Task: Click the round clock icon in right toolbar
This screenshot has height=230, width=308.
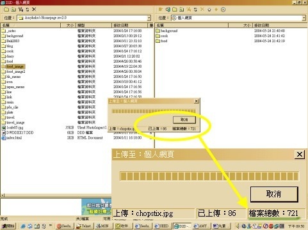Action: 223,10
